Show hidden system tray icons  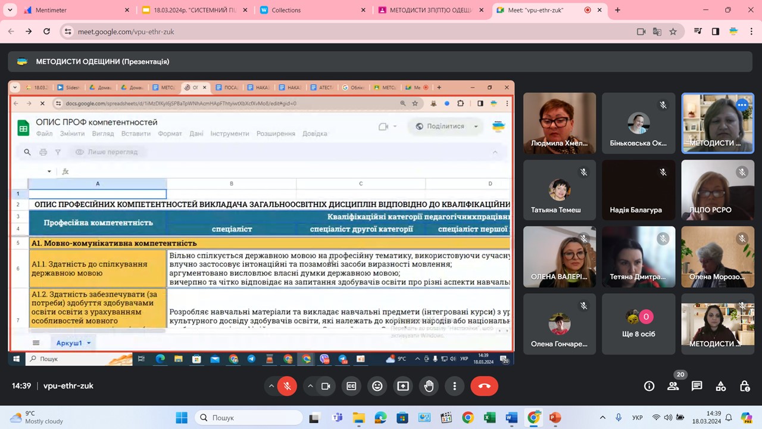pos(602,418)
